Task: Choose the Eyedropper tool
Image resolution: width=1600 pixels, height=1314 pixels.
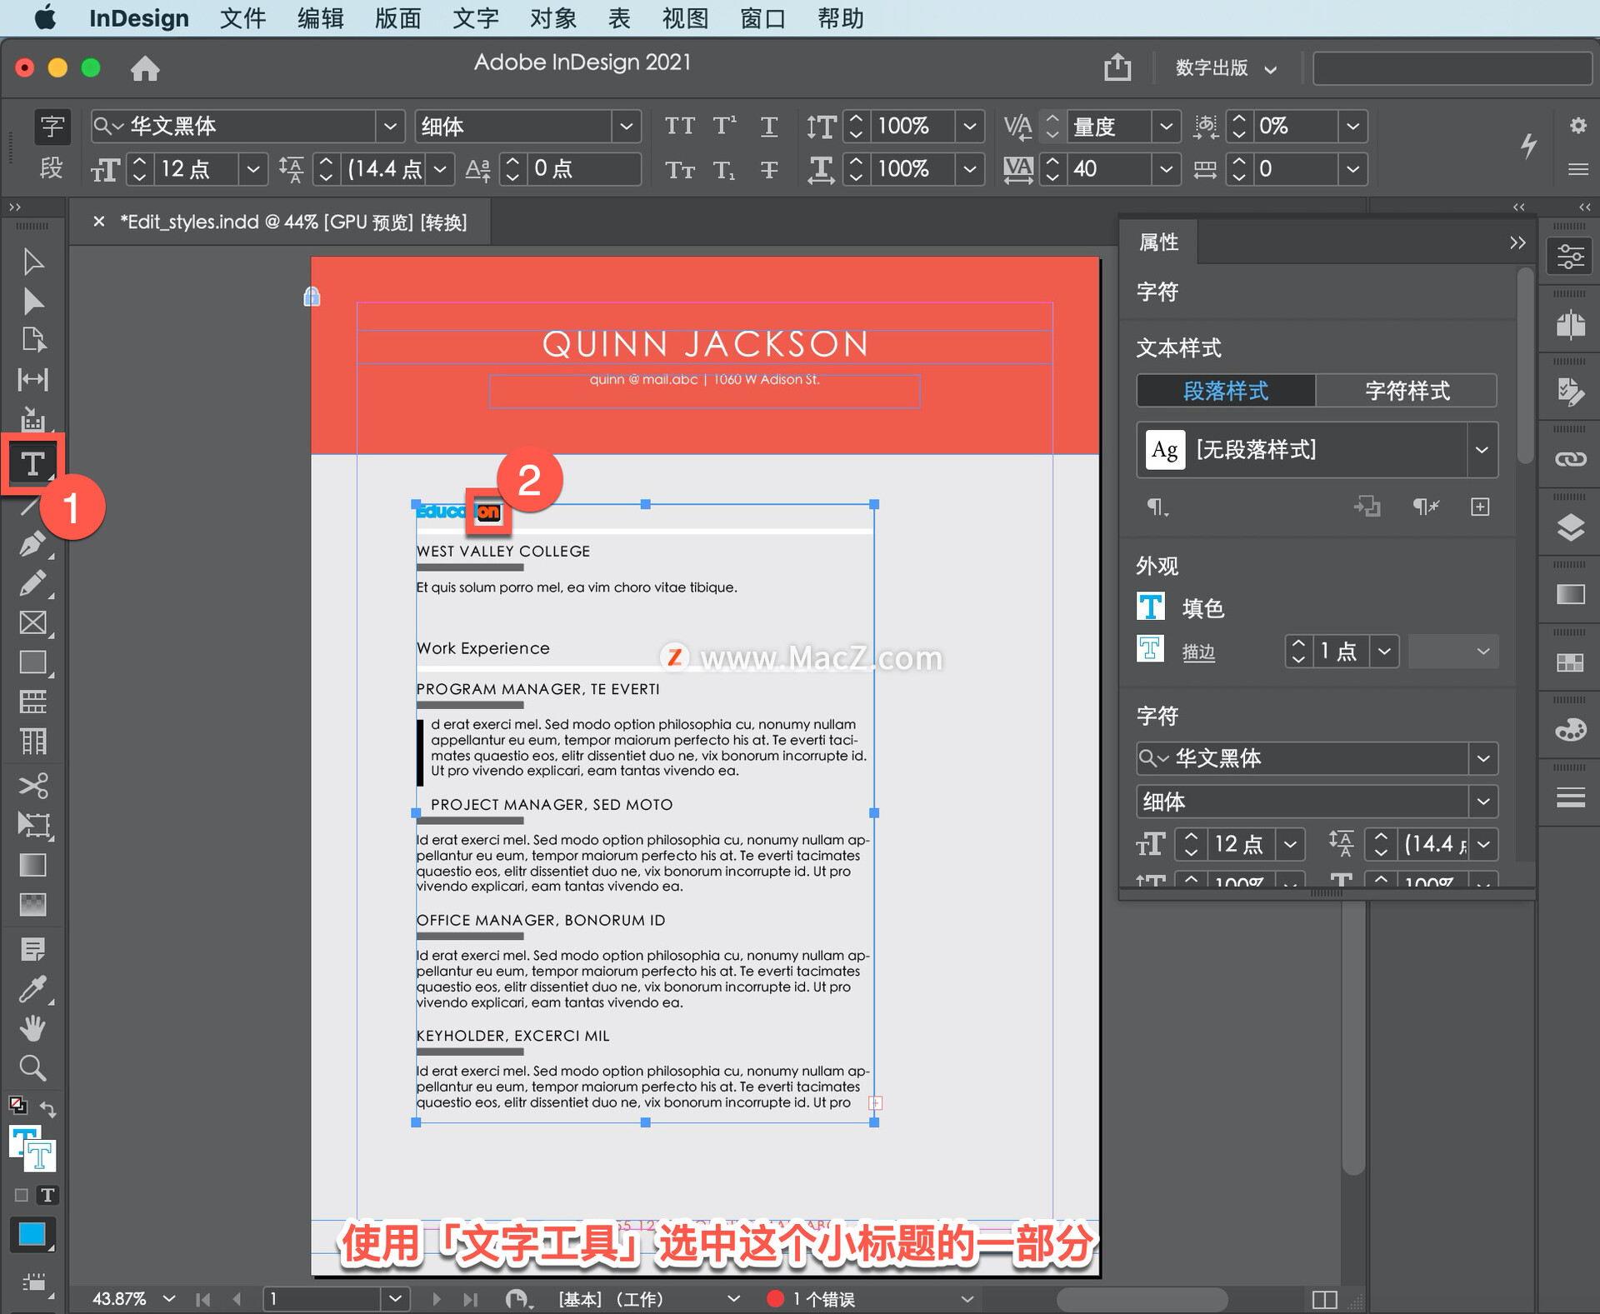Action: (32, 989)
